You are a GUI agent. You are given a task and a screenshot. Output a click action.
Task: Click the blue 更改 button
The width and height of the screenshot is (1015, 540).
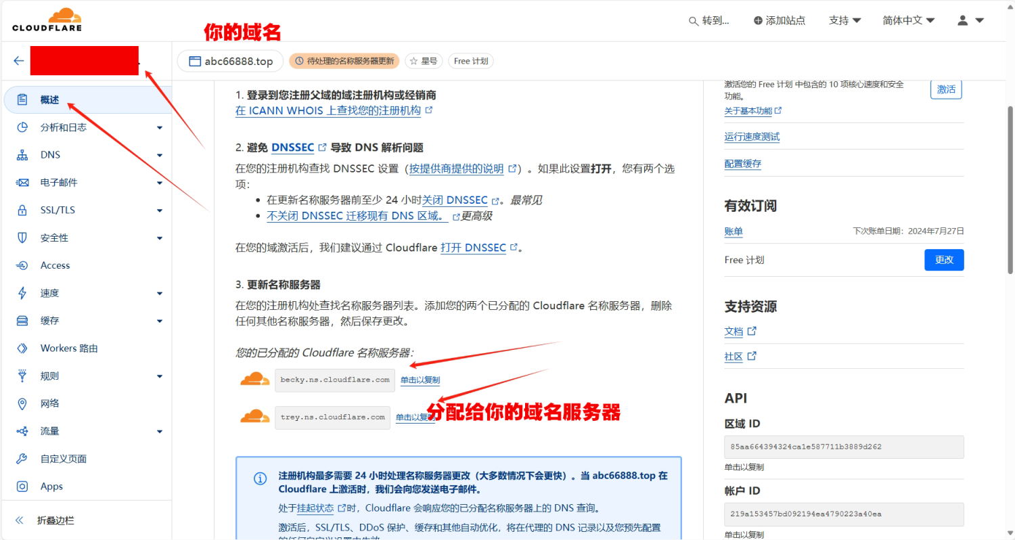tap(944, 260)
